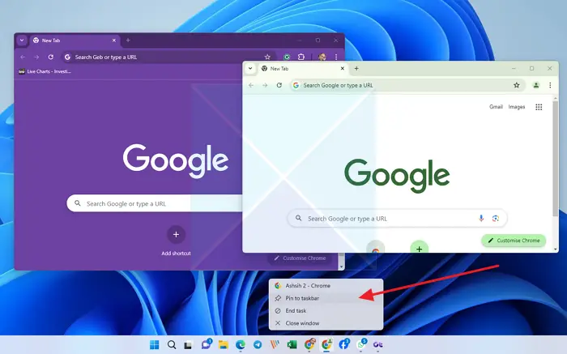Choose End task in context menu
The height and width of the screenshot is (354, 567).
click(326, 310)
